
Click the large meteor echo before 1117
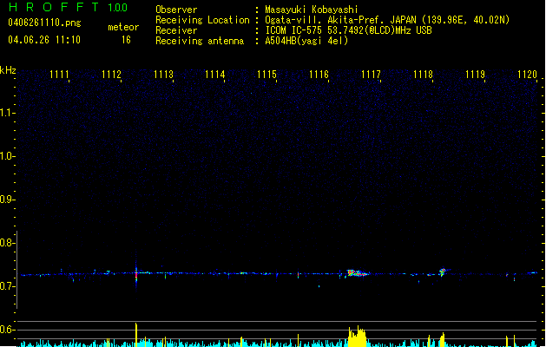pos(357,273)
